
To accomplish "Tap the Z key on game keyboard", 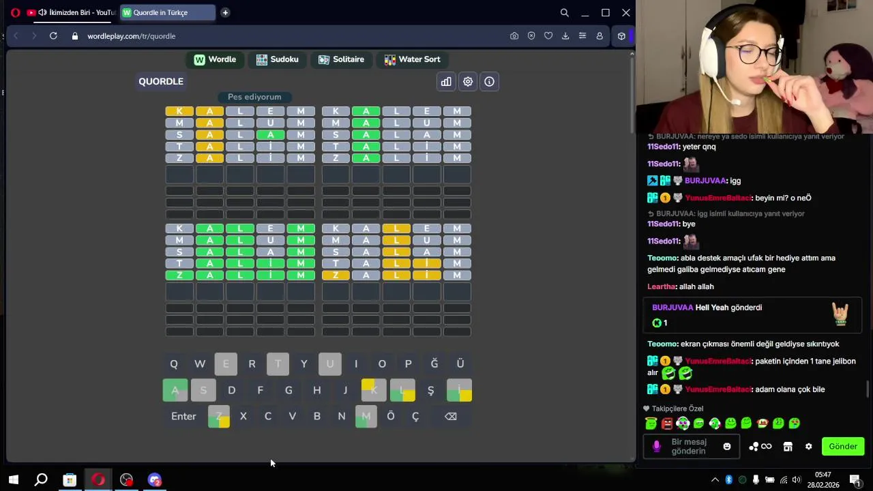I will click(219, 416).
